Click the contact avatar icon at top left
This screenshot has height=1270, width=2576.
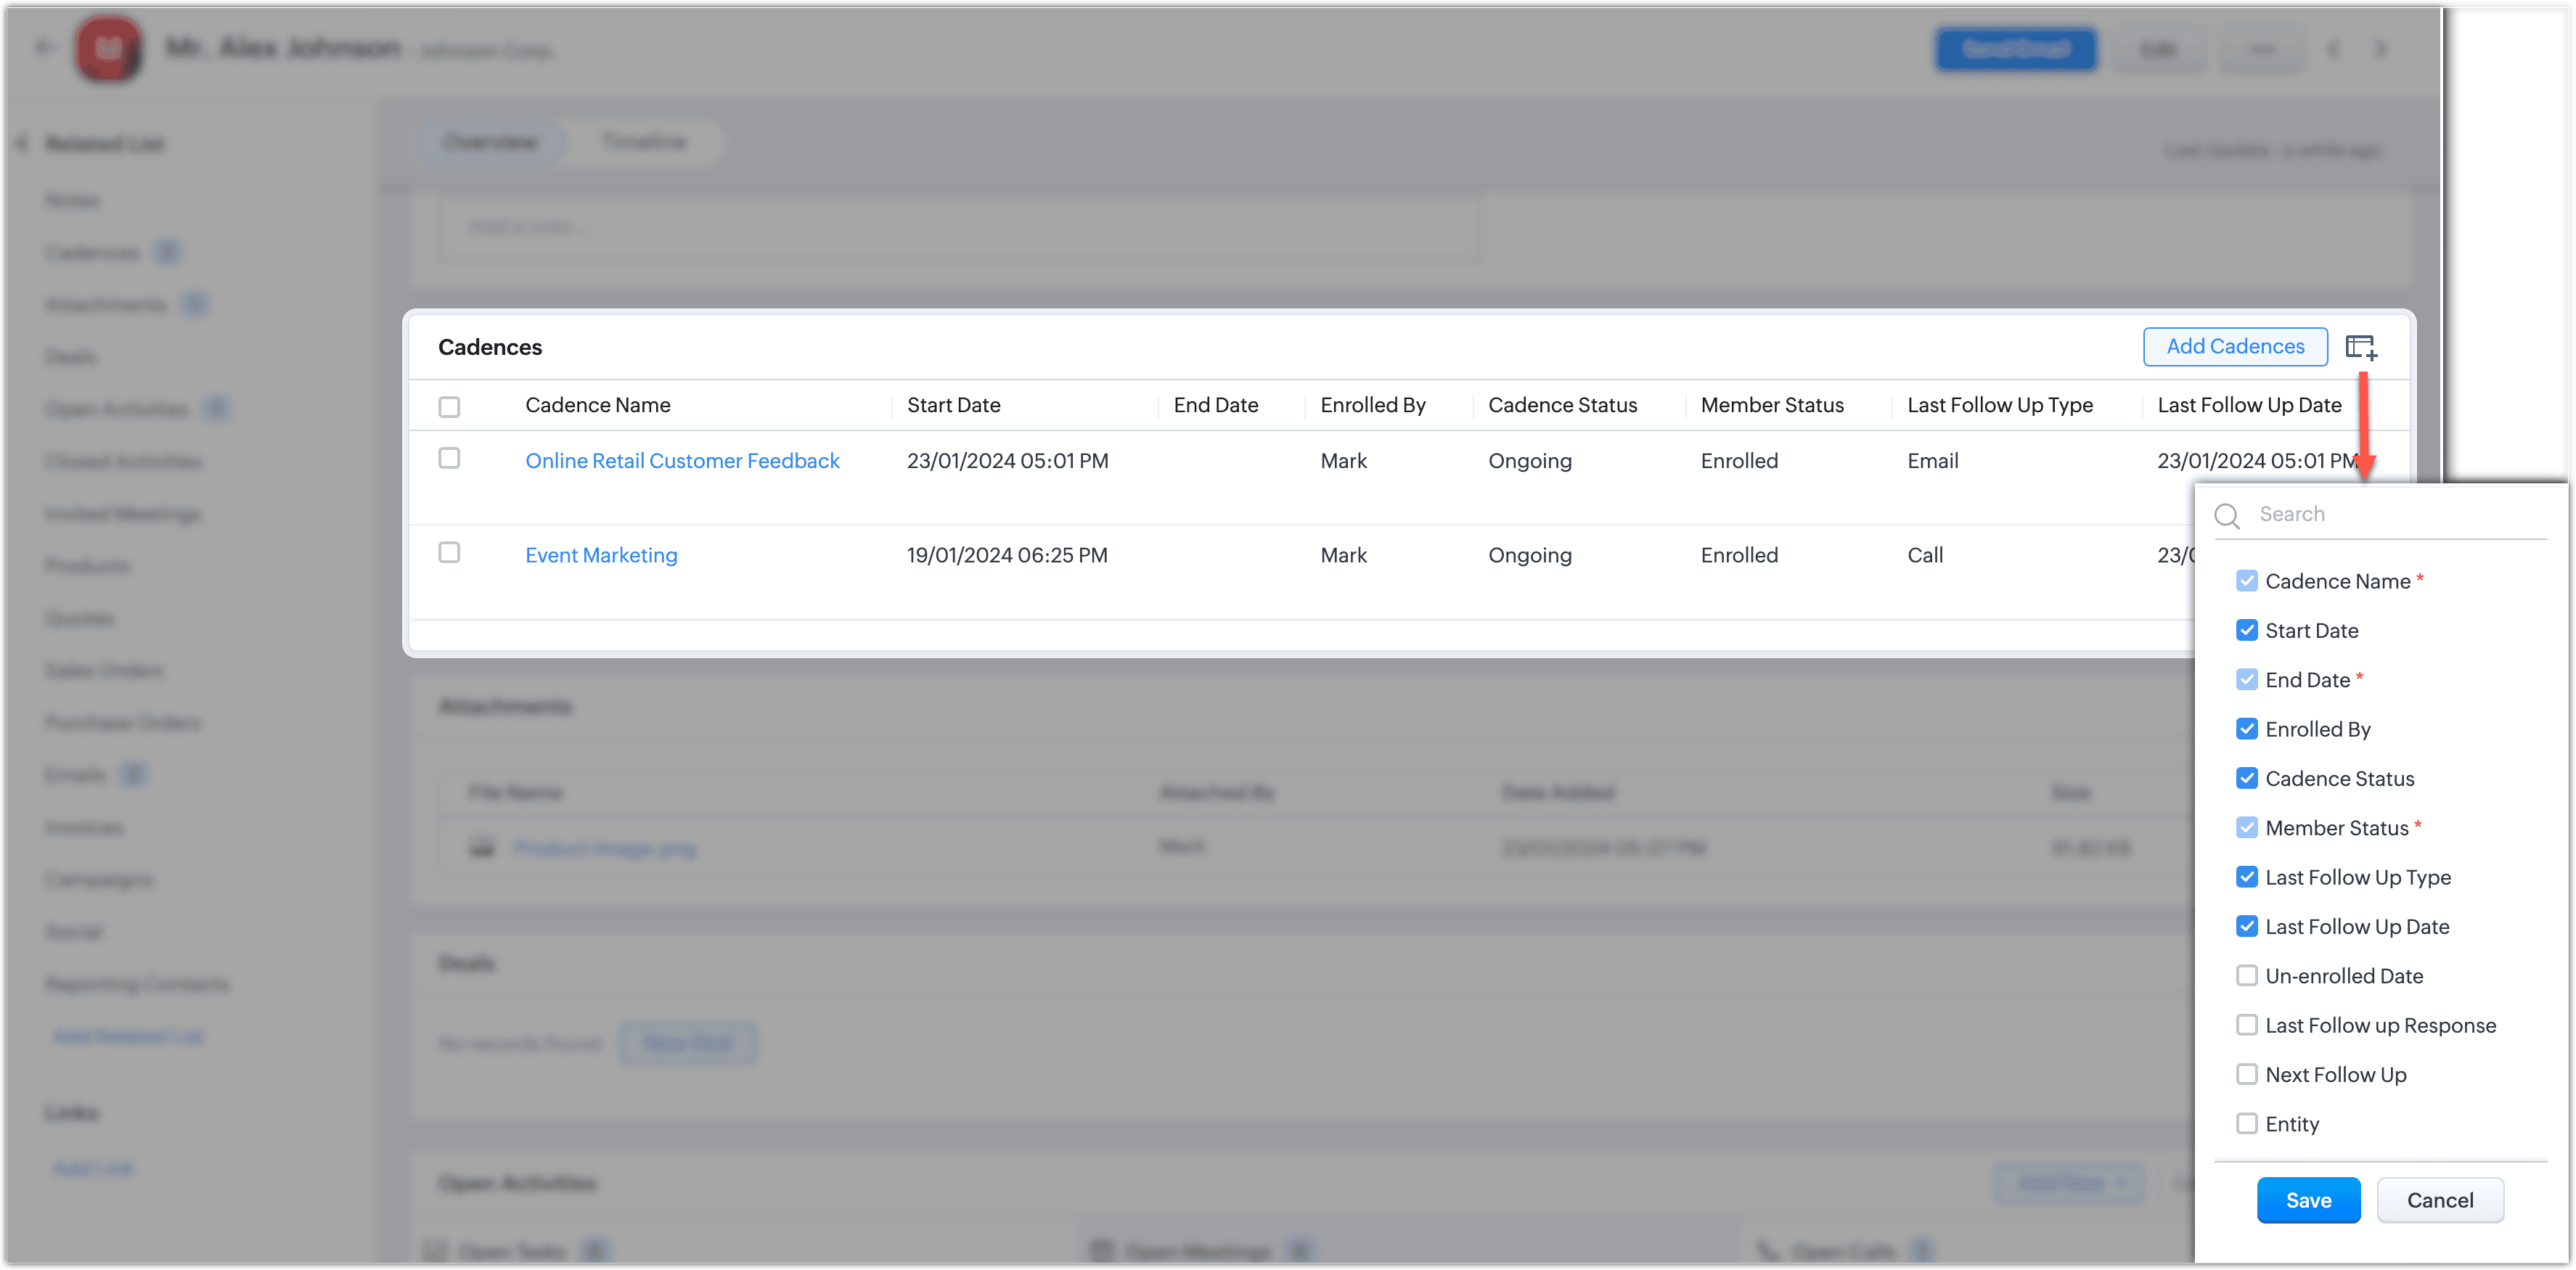coord(108,49)
